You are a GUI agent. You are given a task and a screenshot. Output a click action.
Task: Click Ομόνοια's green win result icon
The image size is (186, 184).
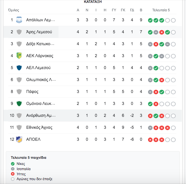coord(150,104)
